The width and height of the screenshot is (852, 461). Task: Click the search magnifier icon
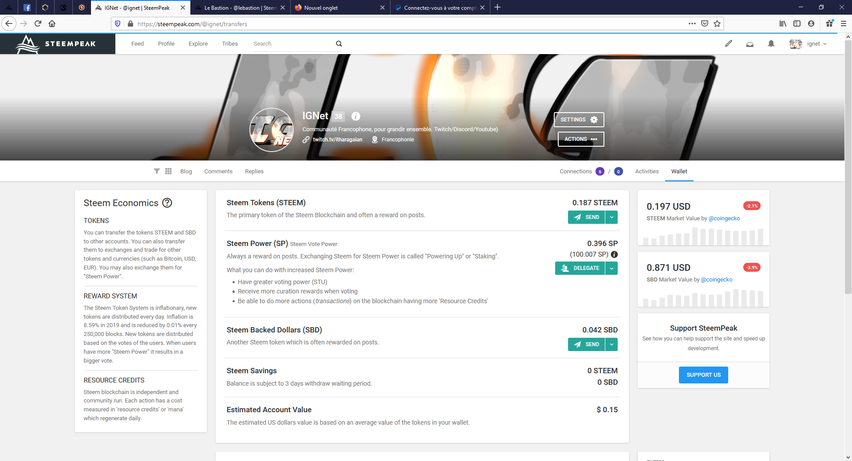point(339,43)
